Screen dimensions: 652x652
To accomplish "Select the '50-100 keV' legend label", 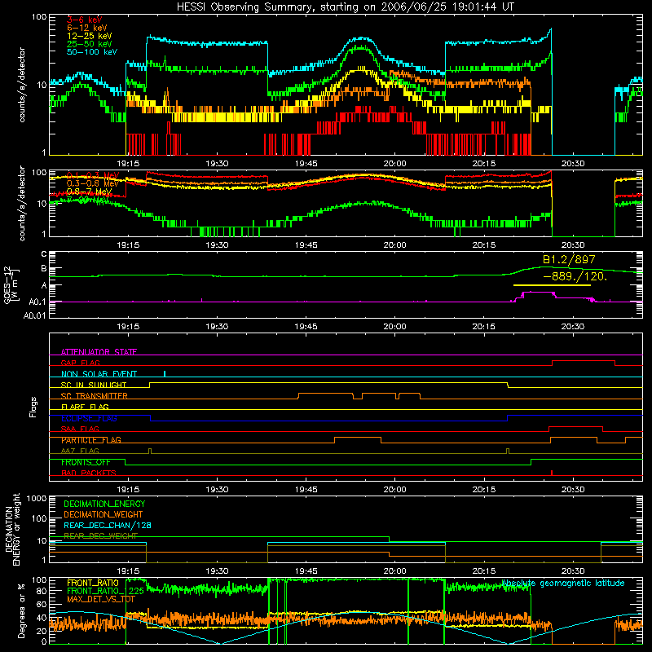I will pos(92,52).
